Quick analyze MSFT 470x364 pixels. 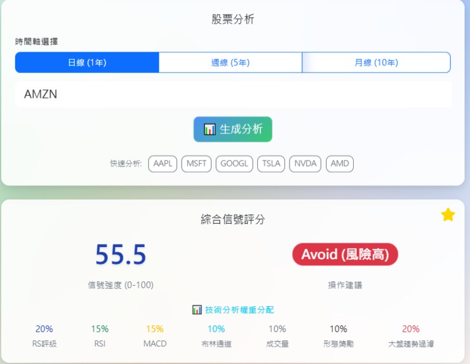pyautogui.click(x=196, y=164)
